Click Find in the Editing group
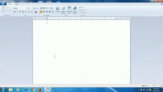 (x=82, y=7)
